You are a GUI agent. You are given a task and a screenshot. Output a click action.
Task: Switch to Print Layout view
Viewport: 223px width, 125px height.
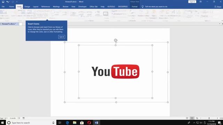(192, 118)
